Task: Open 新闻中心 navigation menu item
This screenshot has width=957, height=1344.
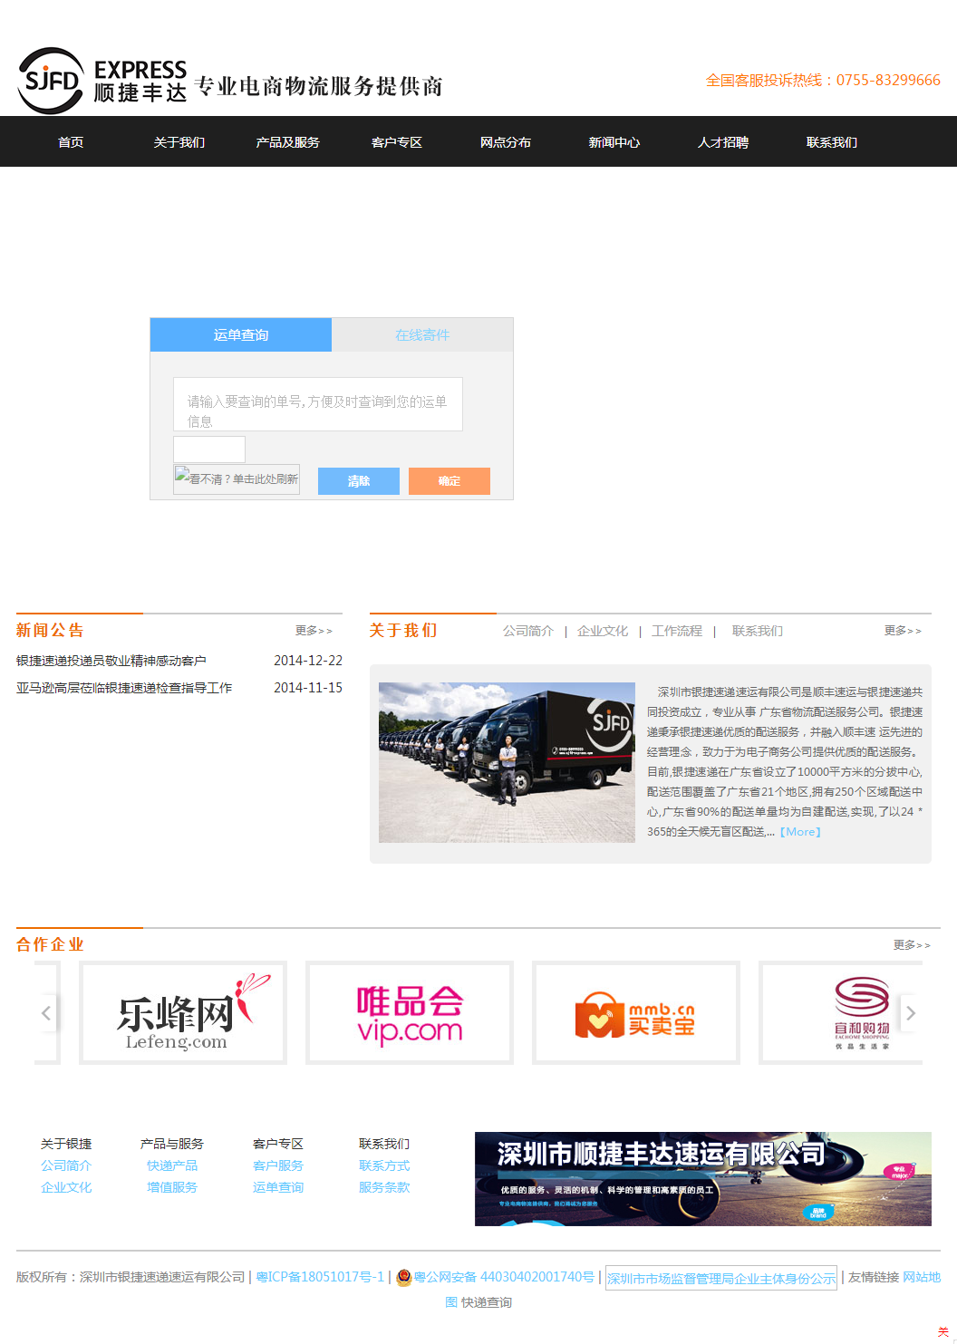Action: [x=614, y=142]
